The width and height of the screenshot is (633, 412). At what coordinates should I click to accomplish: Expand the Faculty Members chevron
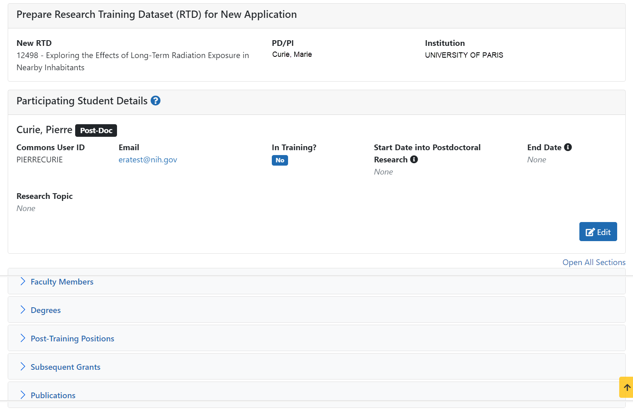23,281
